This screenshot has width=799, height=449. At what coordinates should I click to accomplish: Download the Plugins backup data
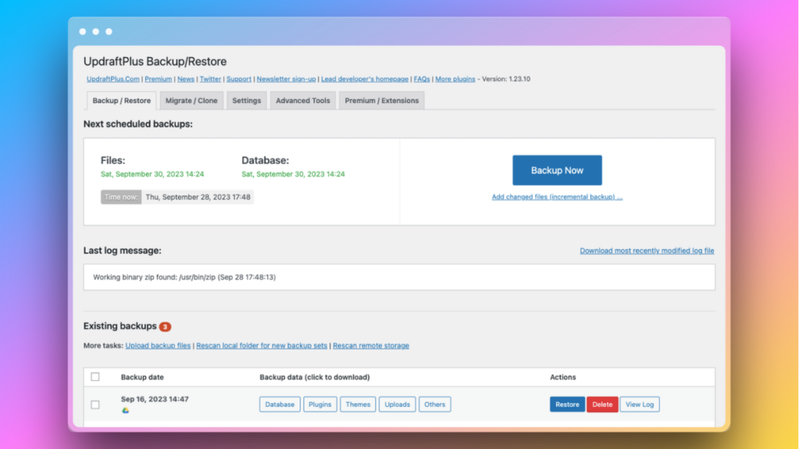[320, 405]
